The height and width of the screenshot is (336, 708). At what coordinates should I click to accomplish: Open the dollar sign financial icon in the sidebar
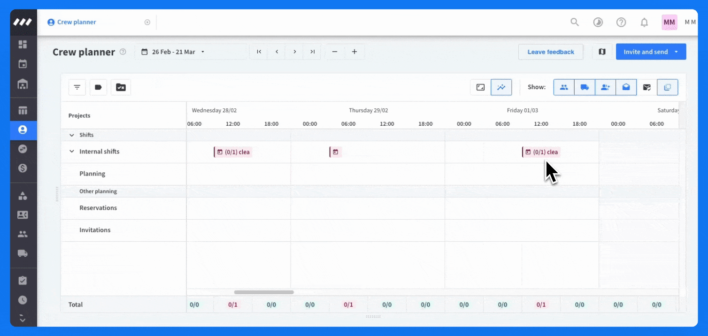[x=23, y=168]
